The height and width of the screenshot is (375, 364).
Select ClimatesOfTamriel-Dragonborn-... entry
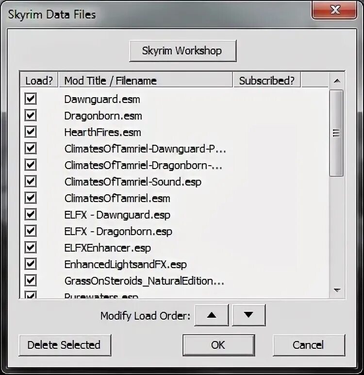pyautogui.click(x=143, y=166)
